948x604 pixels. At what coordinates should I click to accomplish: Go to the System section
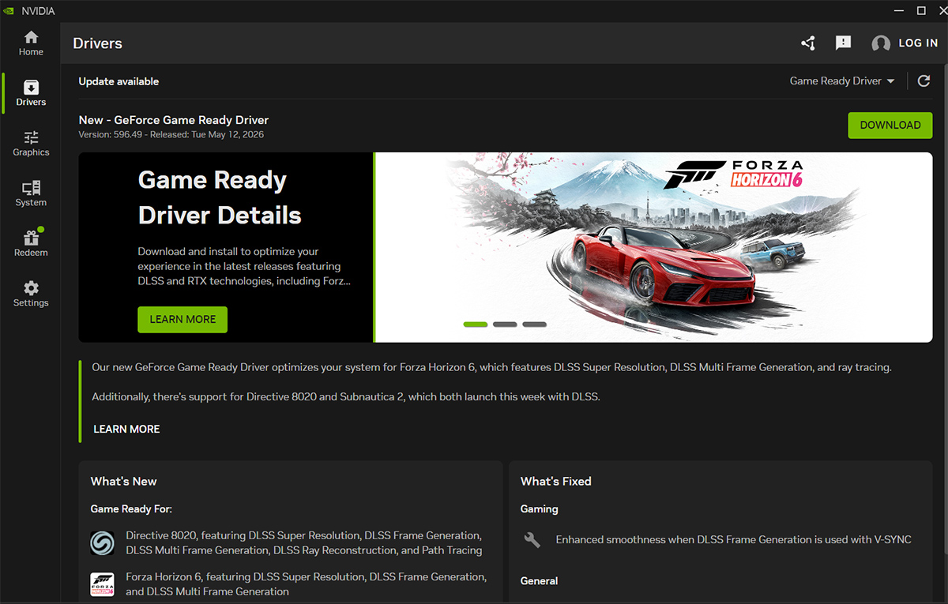pos(31,193)
